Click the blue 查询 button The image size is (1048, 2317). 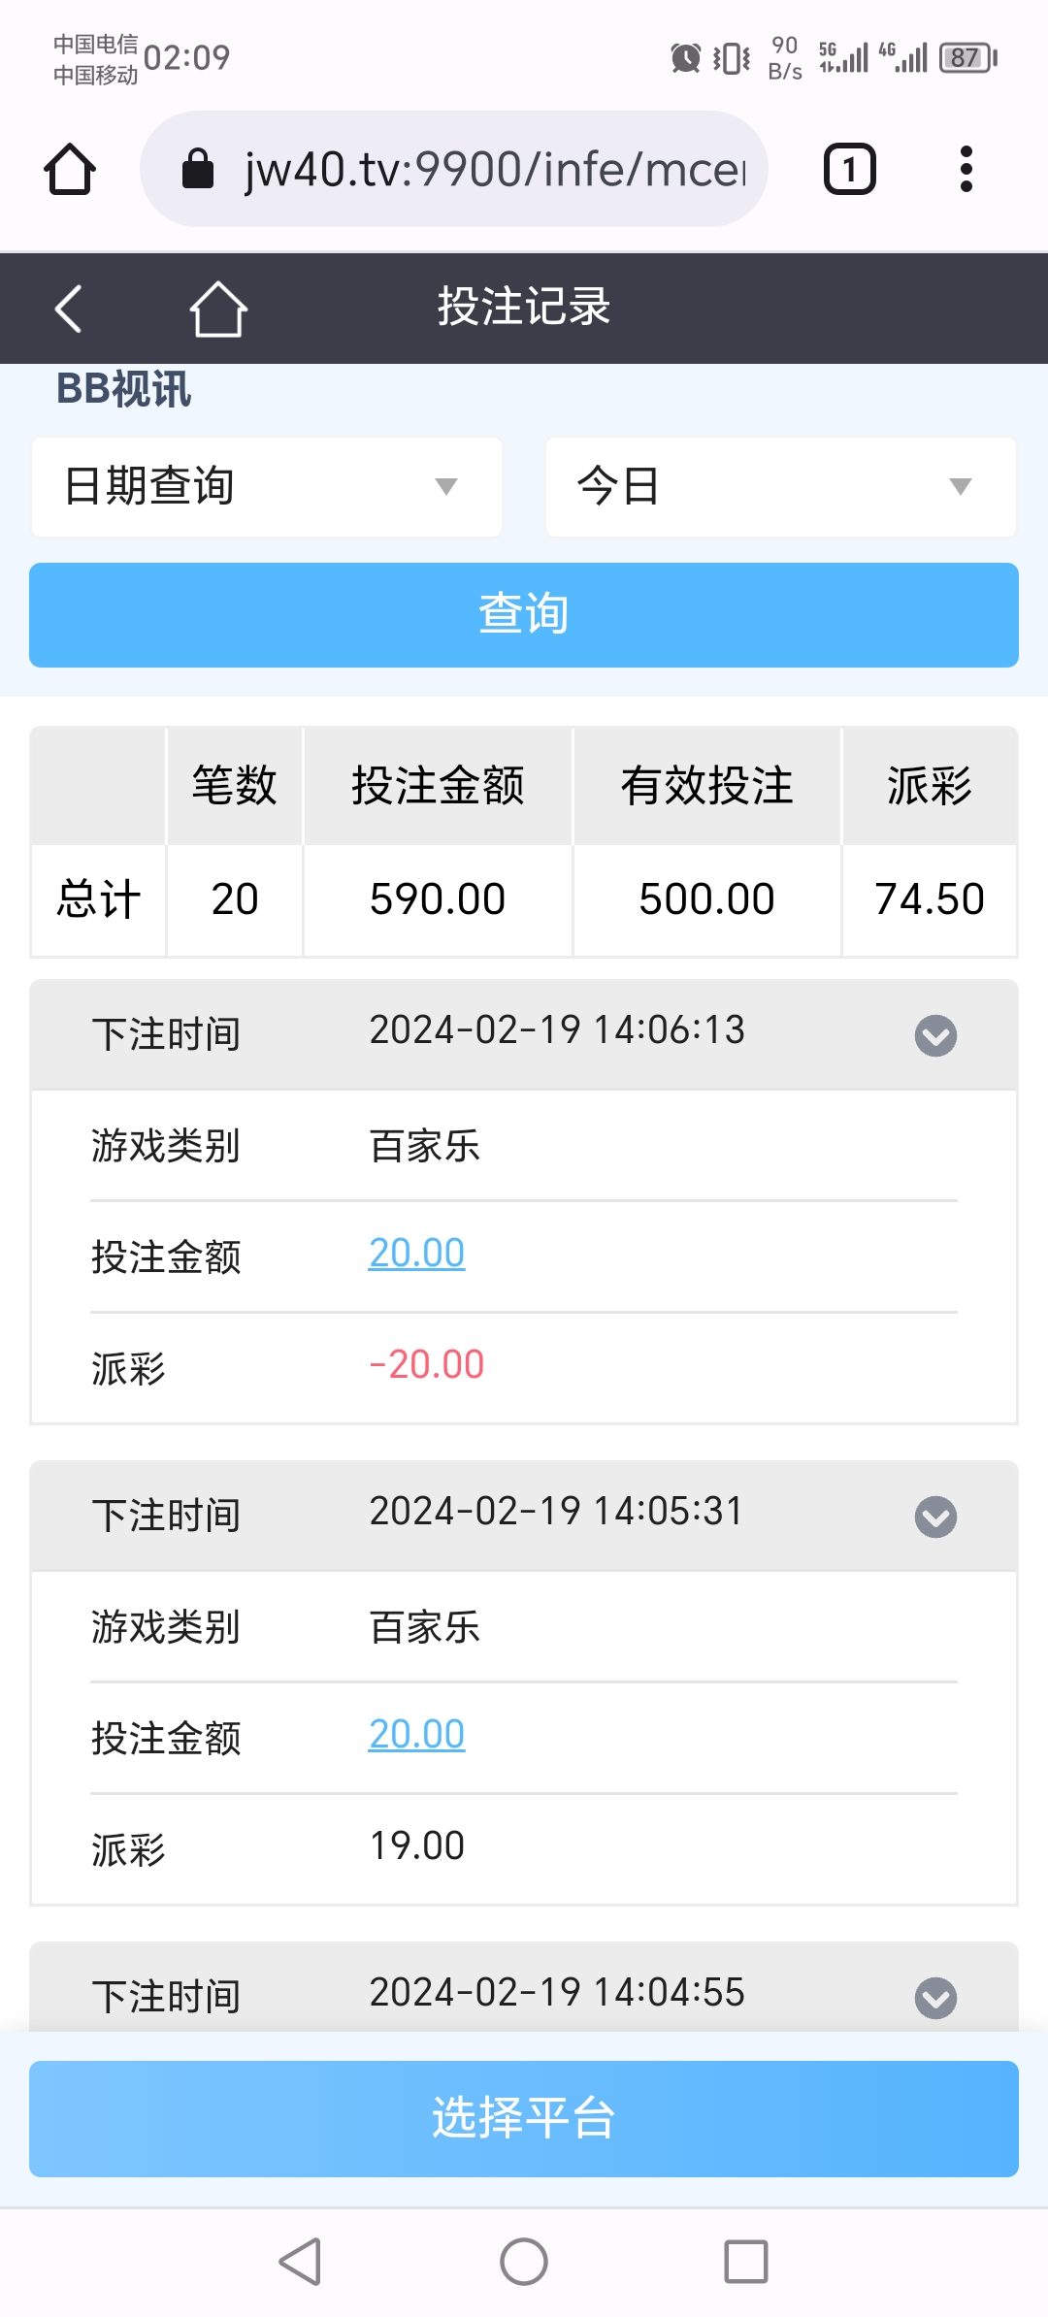pyautogui.click(x=524, y=615)
